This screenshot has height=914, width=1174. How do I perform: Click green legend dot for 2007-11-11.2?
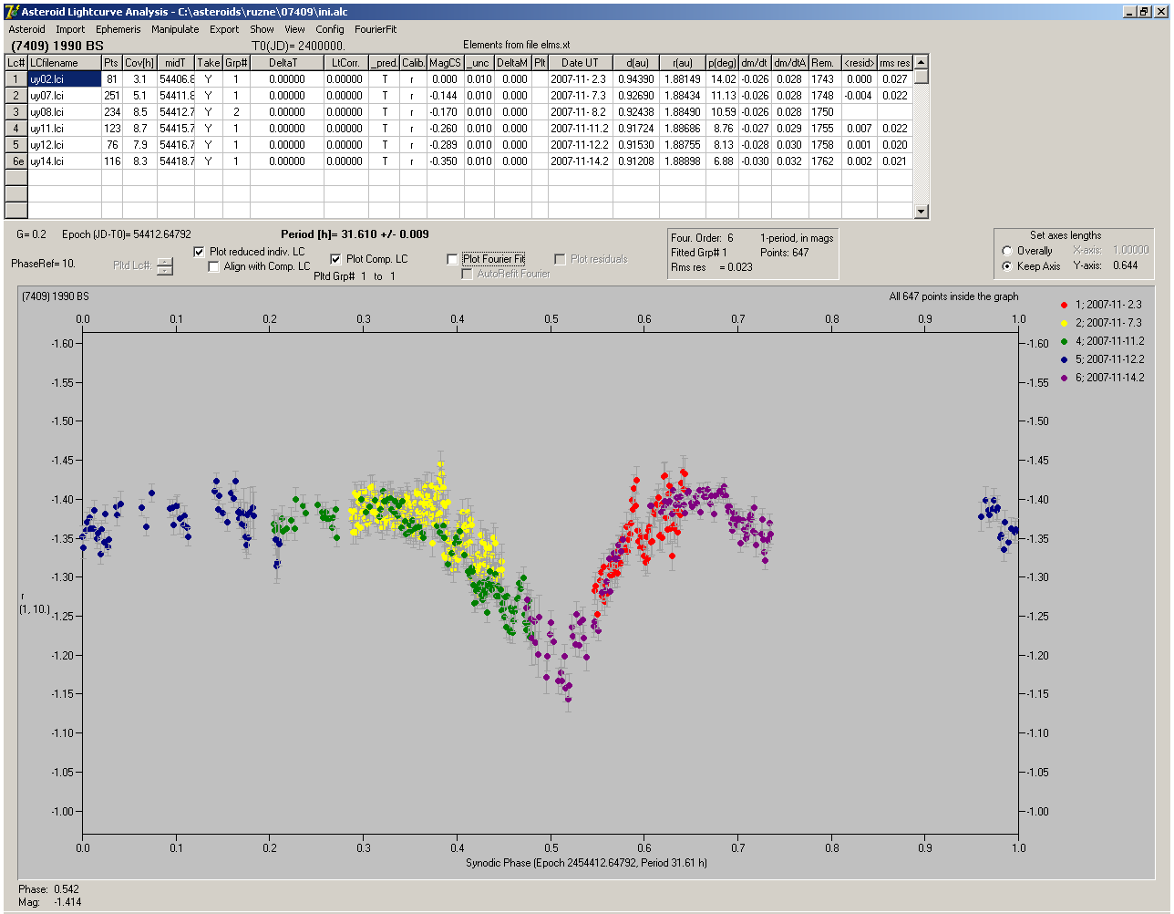coord(1064,341)
